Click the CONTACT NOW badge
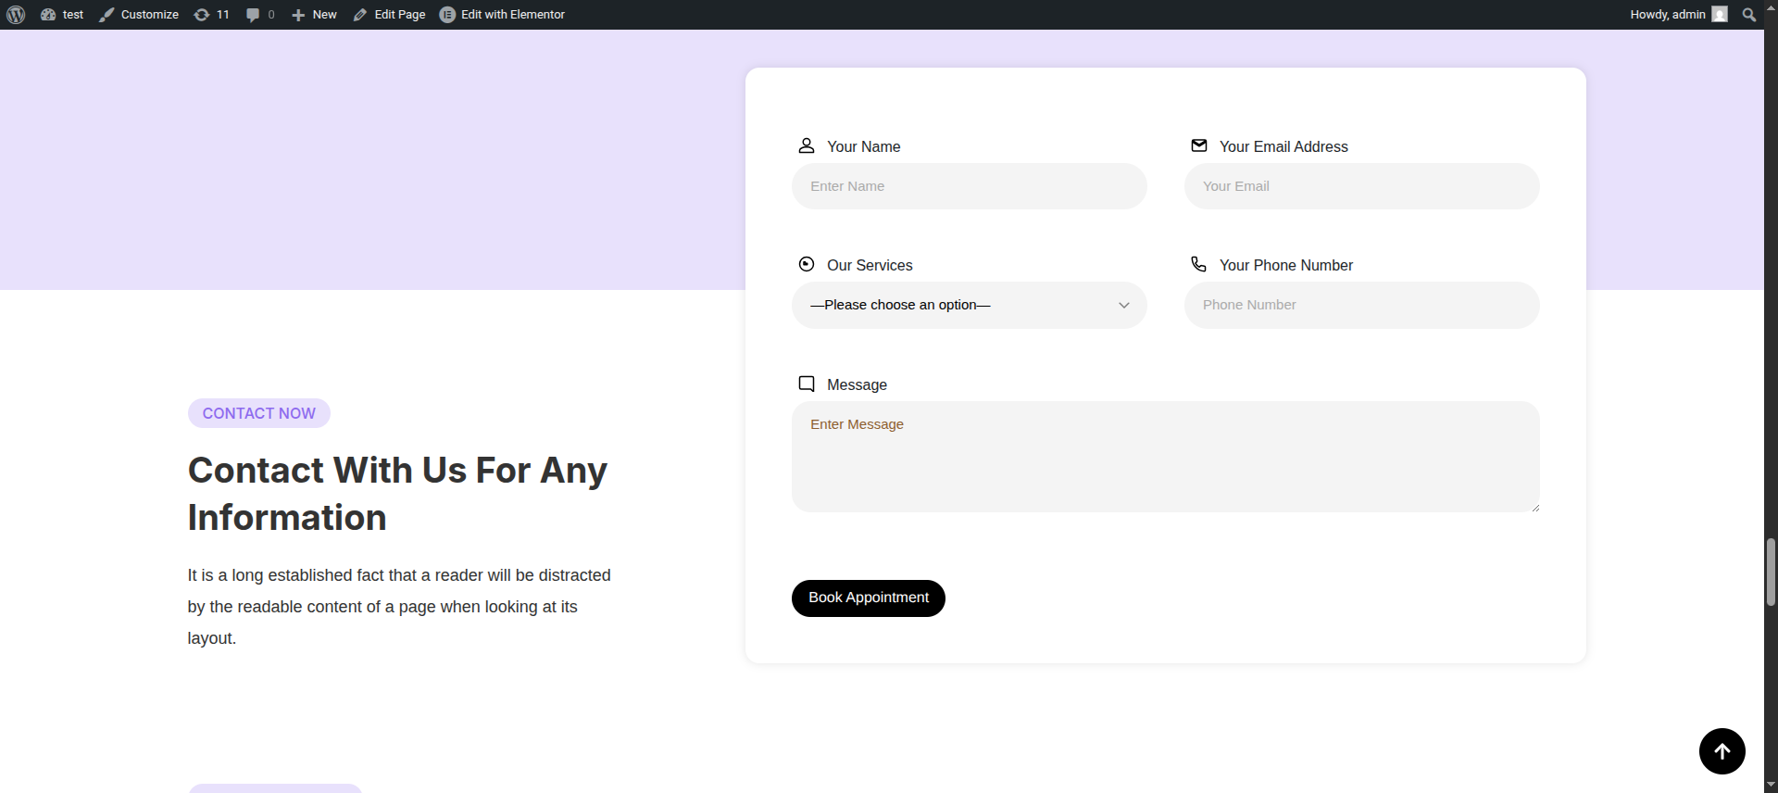The width and height of the screenshot is (1778, 793). click(259, 413)
